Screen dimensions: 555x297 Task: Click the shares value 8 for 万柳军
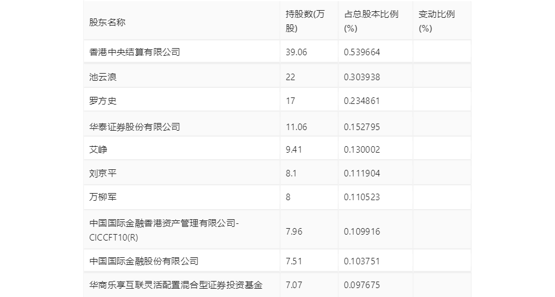(288, 197)
